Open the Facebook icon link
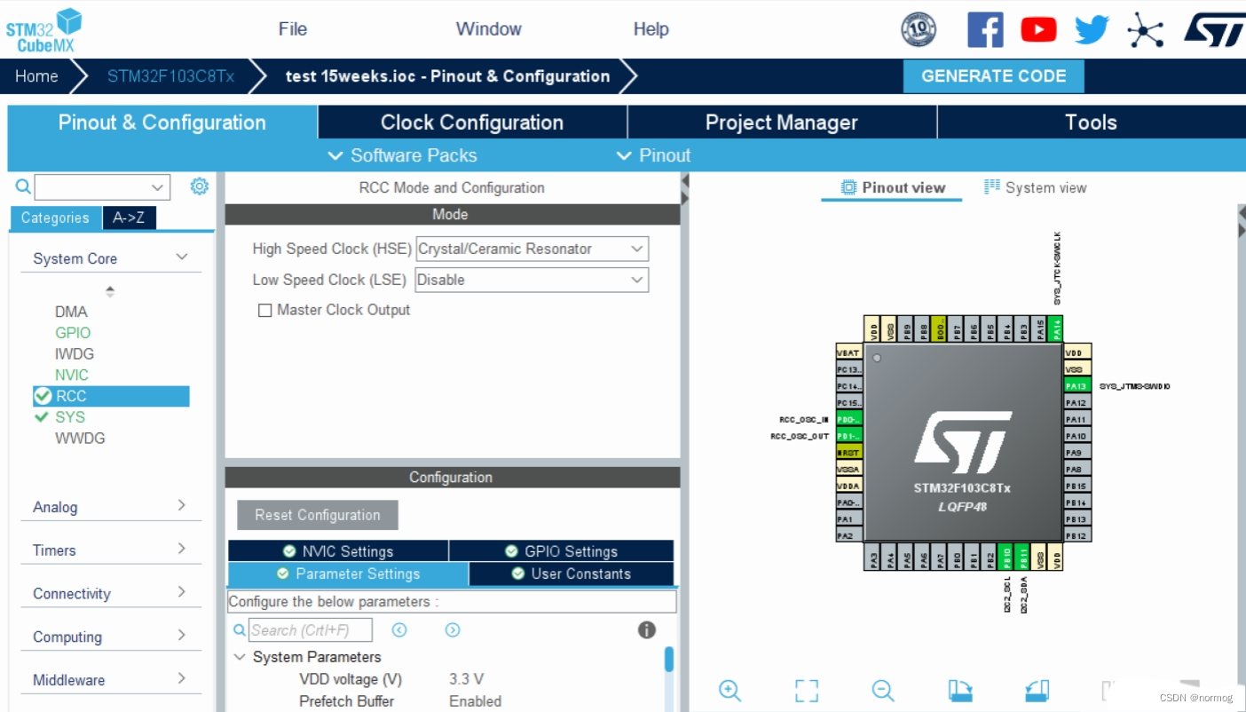Viewport: 1246px width, 712px height. [985, 29]
